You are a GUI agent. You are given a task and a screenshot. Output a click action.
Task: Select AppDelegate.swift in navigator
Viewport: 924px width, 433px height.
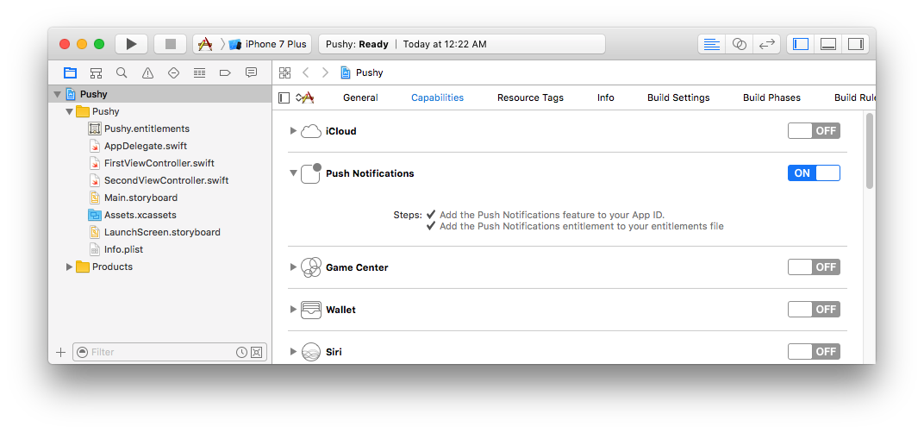pyautogui.click(x=146, y=146)
